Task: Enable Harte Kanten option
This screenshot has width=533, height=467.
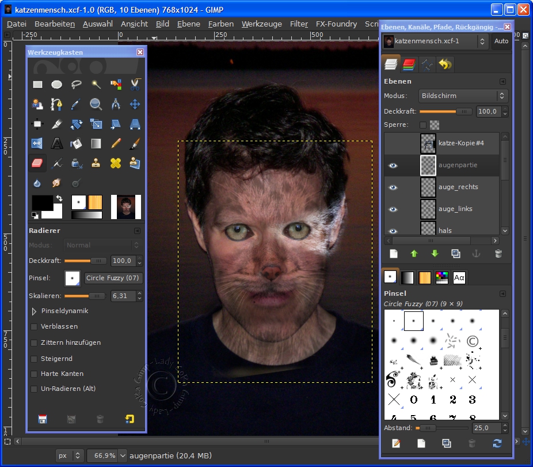Action: [x=34, y=374]
